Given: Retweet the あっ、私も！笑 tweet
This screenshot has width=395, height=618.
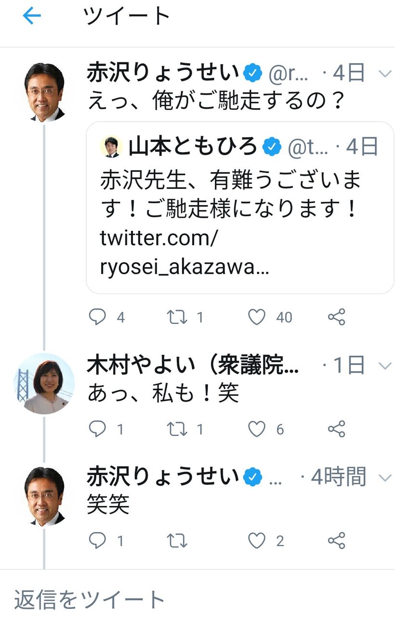Looking at the screenshot, I should tap(177, 429).
